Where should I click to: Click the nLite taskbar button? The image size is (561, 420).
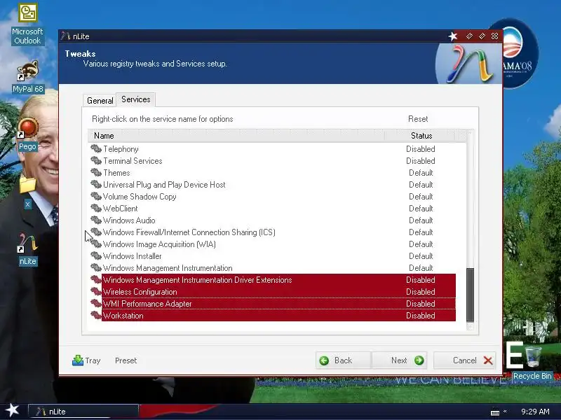click(x=83, y=411)
